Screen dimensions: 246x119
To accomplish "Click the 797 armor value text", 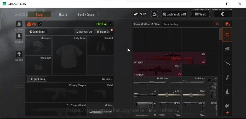I will click(x=34, y=24).
